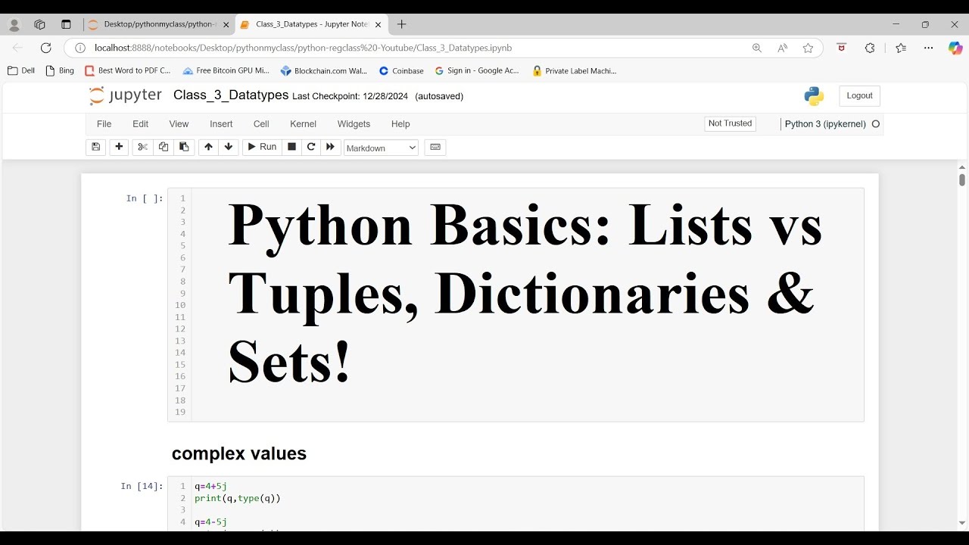
Task: Insert cell below with plus icon
Action: pyautogui.click(x=119, y=147)
